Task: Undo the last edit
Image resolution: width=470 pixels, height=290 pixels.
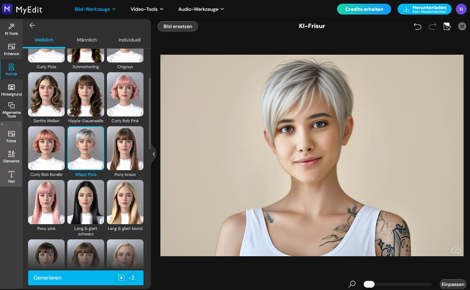Action: click(x=418, y=26)
